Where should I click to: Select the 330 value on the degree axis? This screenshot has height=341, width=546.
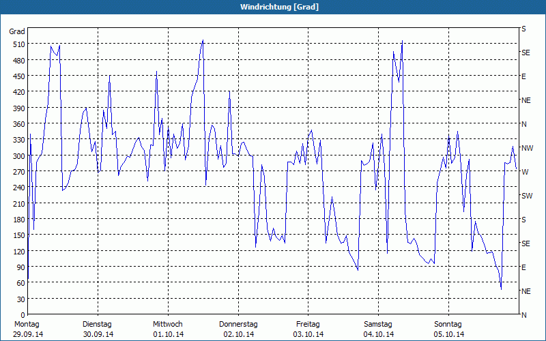(19, 140)
